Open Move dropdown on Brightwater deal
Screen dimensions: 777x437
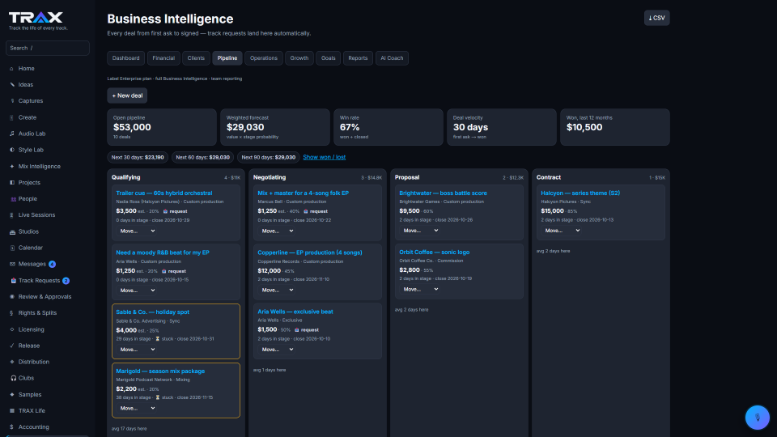(x=420, y=231)
